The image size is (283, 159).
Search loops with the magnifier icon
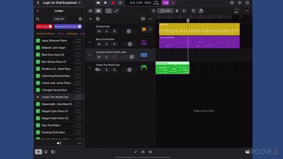[x=38, y=19]
